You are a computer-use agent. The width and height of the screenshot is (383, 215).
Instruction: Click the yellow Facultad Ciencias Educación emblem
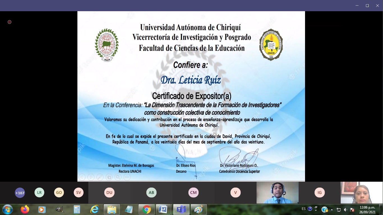pos(271,45)
